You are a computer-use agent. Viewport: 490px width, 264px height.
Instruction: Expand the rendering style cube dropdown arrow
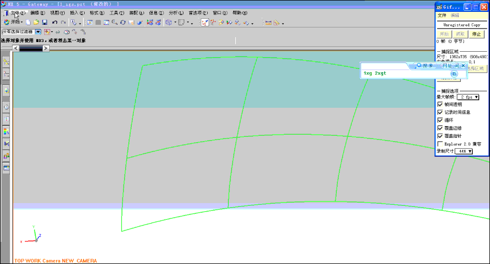click(175, 23)
